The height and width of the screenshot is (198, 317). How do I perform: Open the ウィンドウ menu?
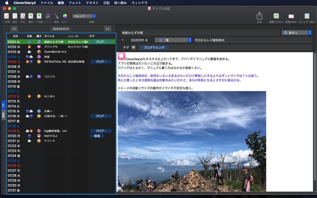tap(139, 3)
